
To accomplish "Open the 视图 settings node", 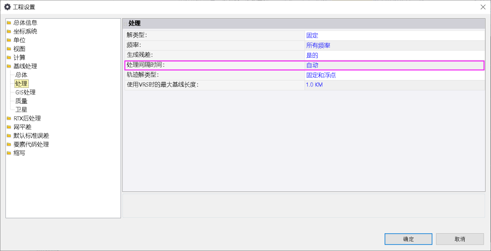I will pyautogui.click(x=20, y=49).
